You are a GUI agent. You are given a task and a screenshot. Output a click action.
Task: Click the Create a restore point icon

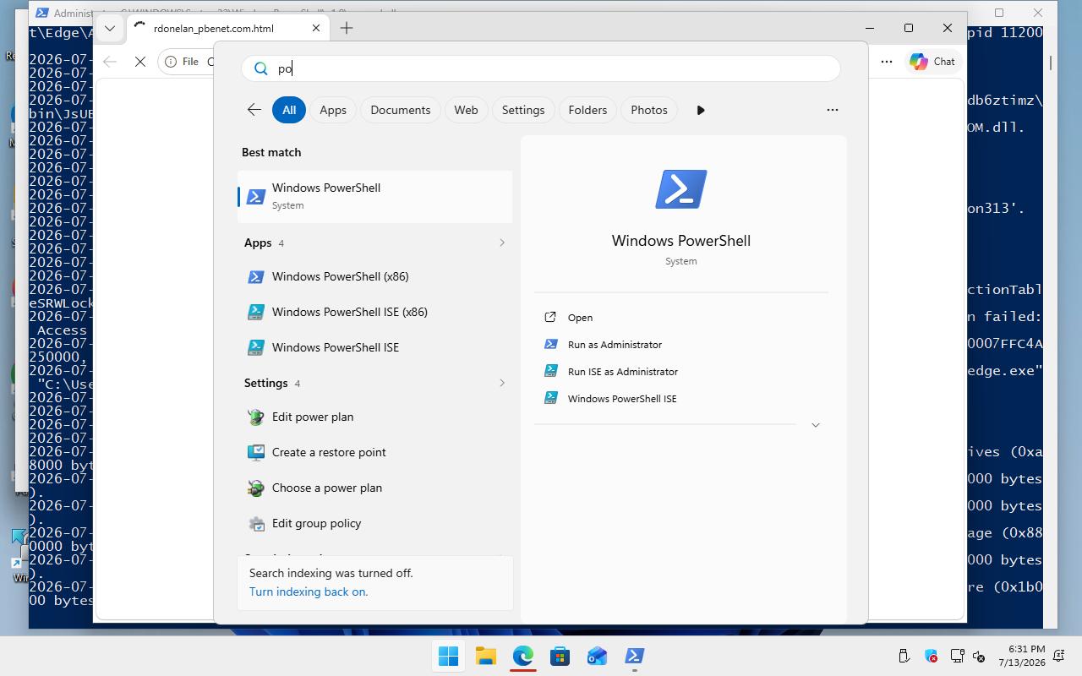255,453
